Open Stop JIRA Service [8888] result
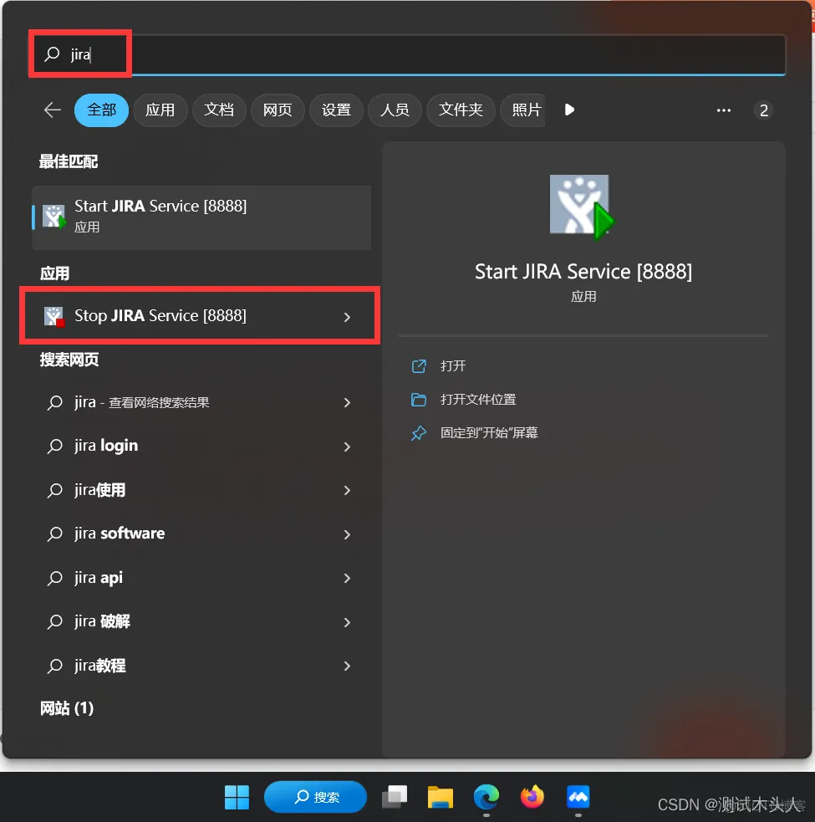 (201, 315)
